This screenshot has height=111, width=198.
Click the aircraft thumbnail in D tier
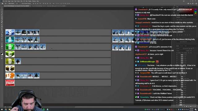click(x=18, y=61)
